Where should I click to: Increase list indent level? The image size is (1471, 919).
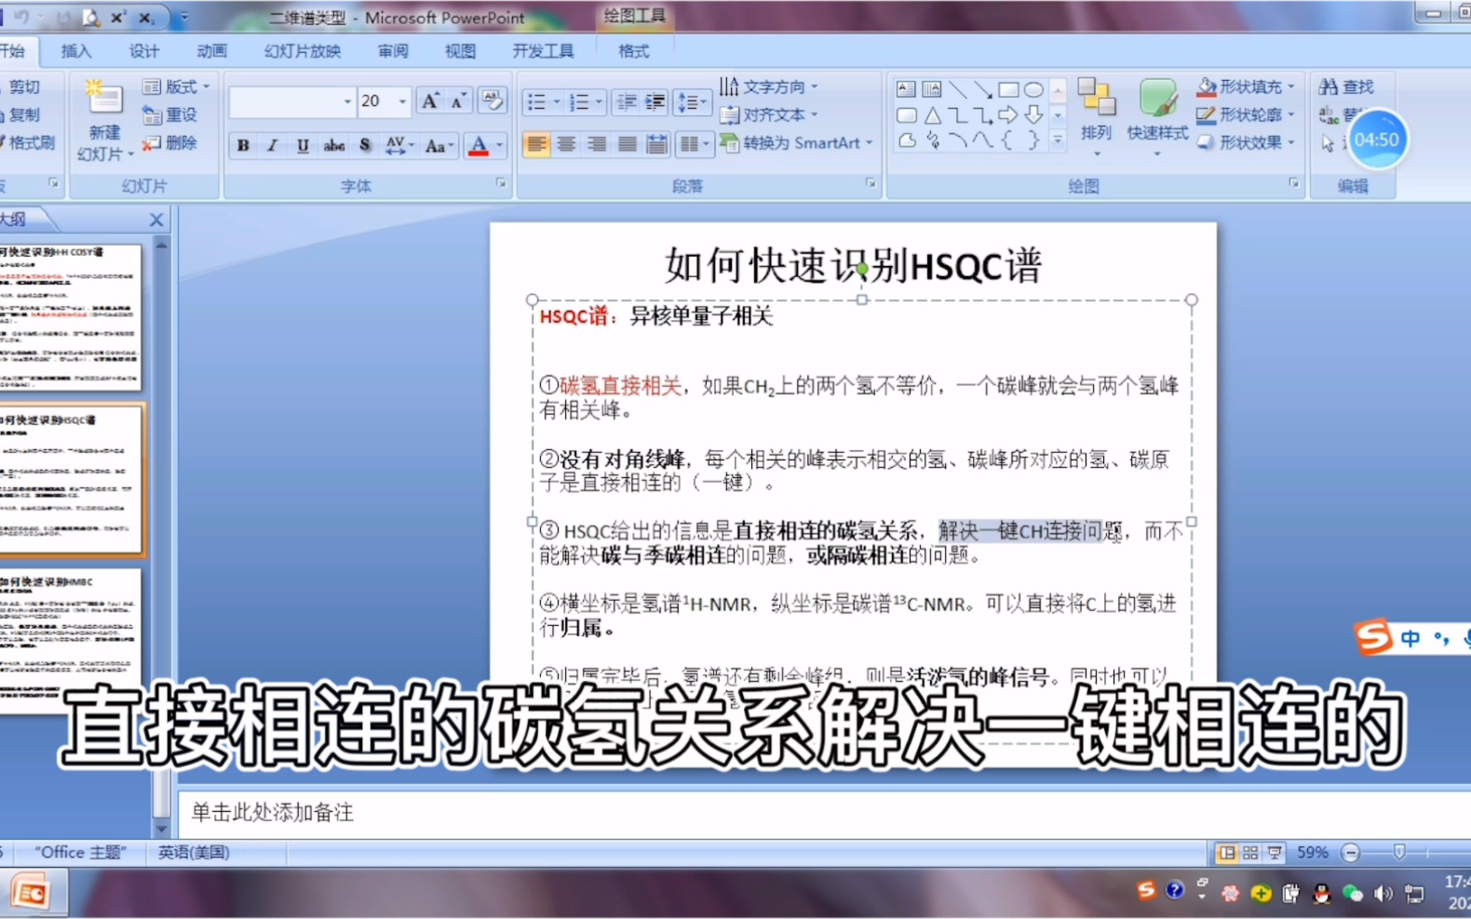pos(655,101)
